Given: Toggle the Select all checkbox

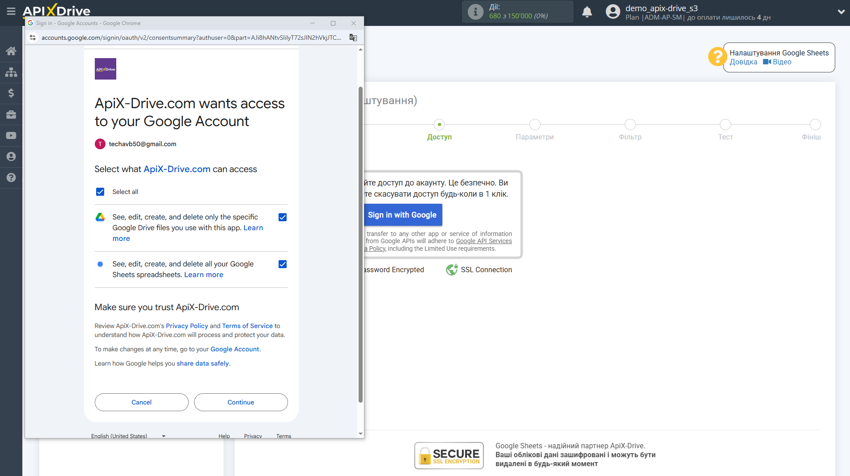Looking at the screenshot, I should (x=100, y=192).
